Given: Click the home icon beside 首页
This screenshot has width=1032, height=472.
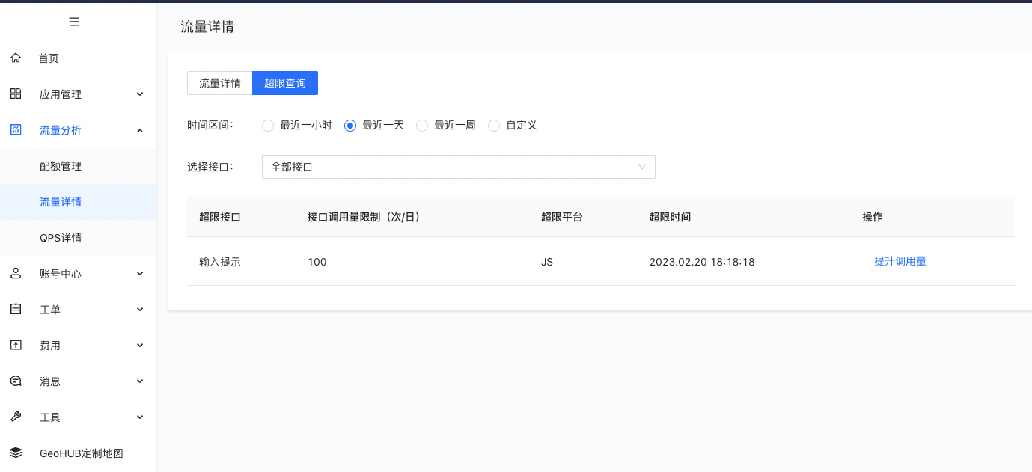Looking at the screenshot, I should pyautogui.click(x=16, y=58).
